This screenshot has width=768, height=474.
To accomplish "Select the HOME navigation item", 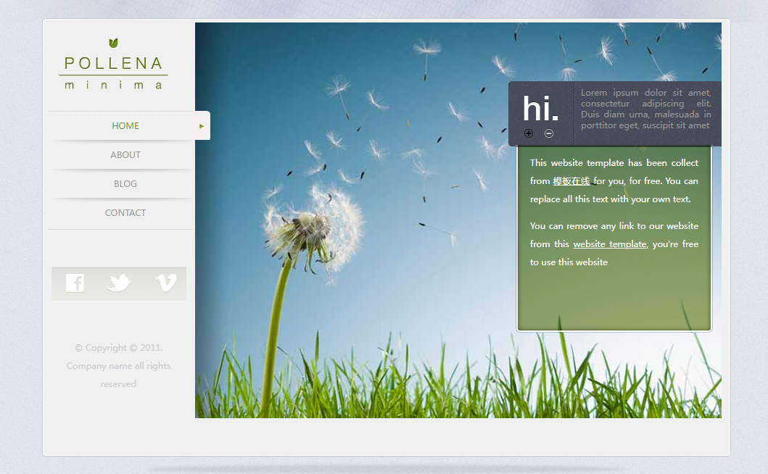I will [125, 126].
